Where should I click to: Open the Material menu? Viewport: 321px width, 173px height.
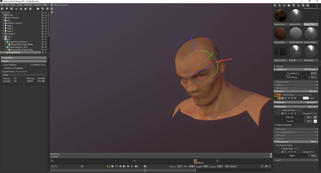tap(28, 5)
